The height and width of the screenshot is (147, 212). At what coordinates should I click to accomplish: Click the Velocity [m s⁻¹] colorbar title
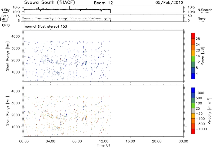[209, 111]
